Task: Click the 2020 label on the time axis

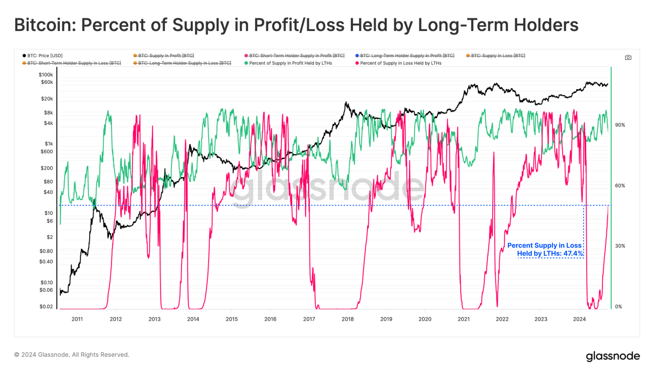Action: tap(425, 319)
